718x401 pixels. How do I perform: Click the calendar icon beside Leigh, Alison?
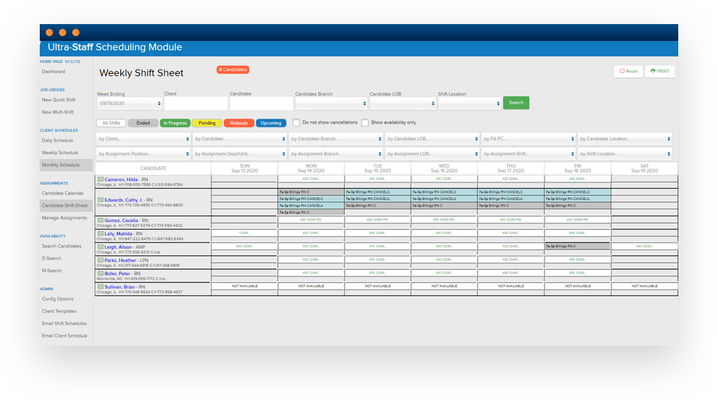[x=100, y=247]
